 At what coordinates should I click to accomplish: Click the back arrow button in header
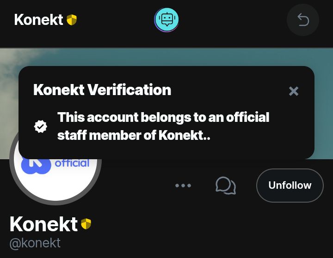point(303,20)
